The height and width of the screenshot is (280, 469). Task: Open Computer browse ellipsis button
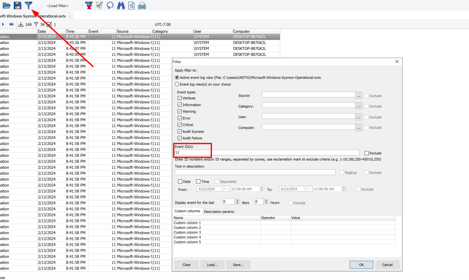pos(359,127)
